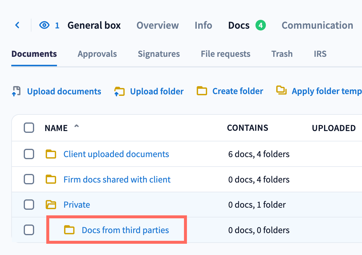Go to the Communication section
Viewport: 362px width, 255px height.
point(317,25)
